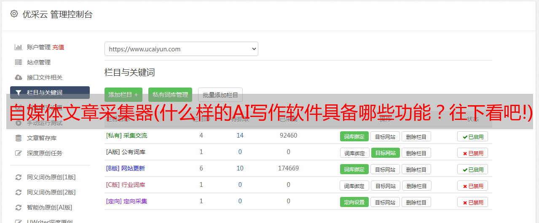Click the collected count 174669
539x223 pixels.
288,168
